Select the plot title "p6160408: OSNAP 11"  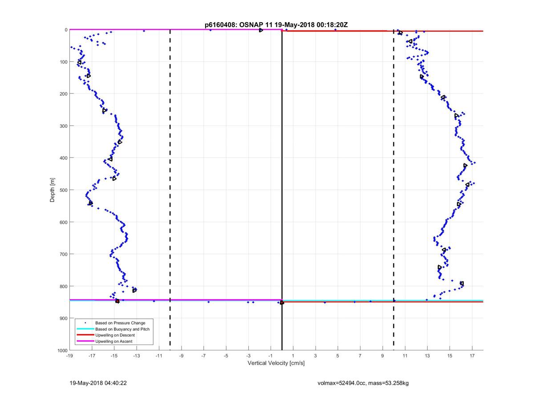234,25
